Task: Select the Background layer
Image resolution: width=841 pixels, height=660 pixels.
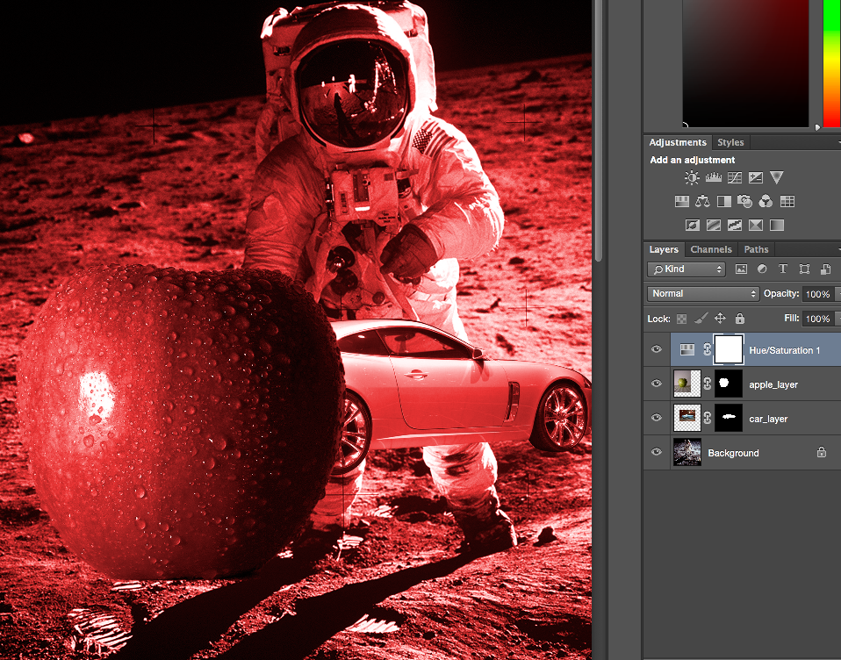Action: point(733,453)
